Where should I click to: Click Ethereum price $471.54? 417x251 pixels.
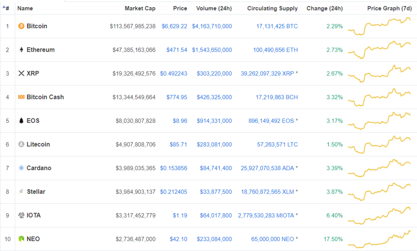177,50
